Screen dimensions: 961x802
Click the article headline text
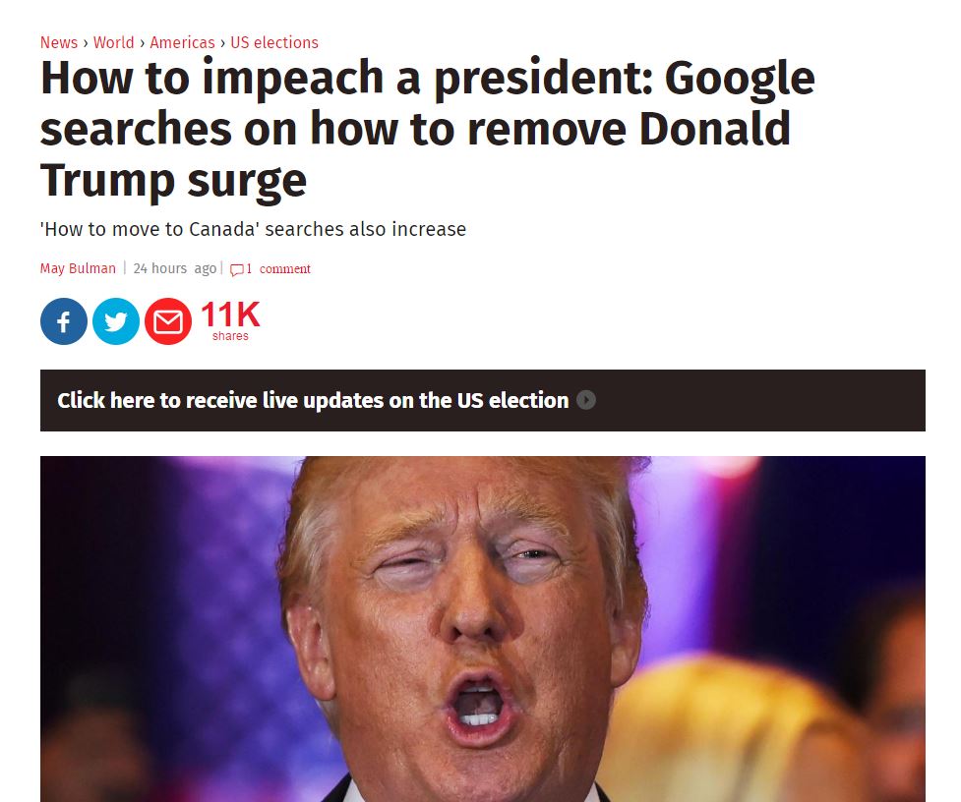click(428, 128)
